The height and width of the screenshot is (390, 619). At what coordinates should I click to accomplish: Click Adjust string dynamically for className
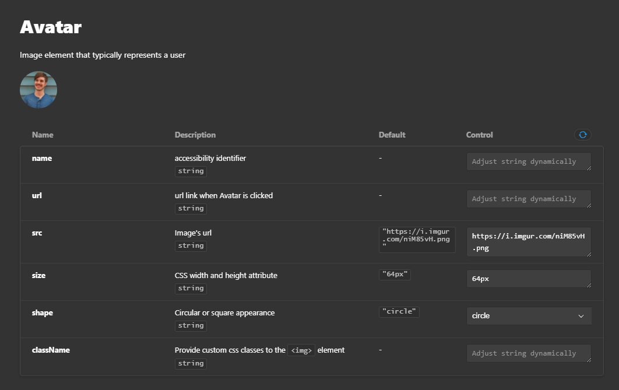point(529,353)
